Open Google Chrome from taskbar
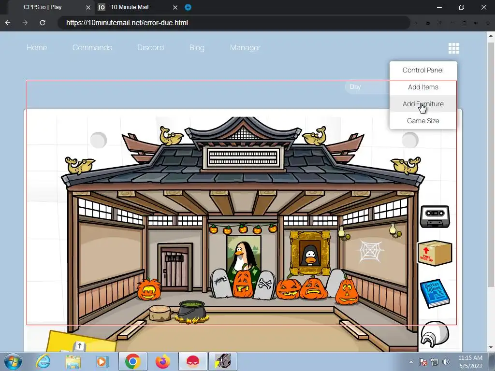The width and height of the screenshot is (495, 371). coord(133,361)
